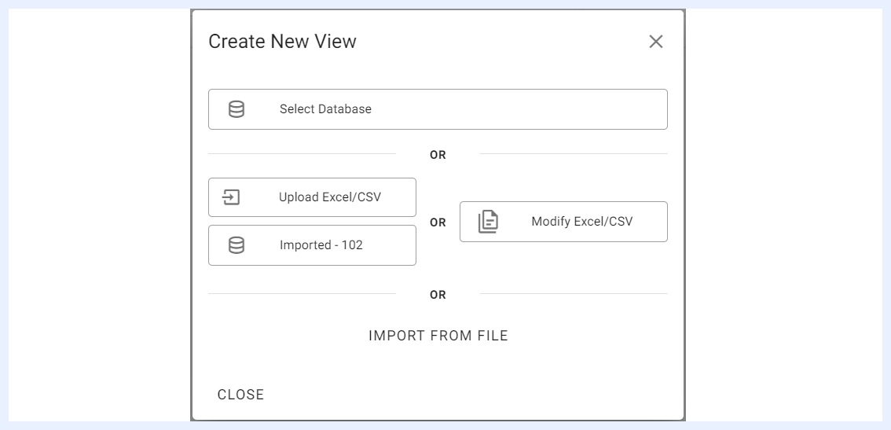Viewport: 891px width, 430px height.
Task: Click the Imported - 102 text label
Action: pyautogui.click(x=321, y=245)
